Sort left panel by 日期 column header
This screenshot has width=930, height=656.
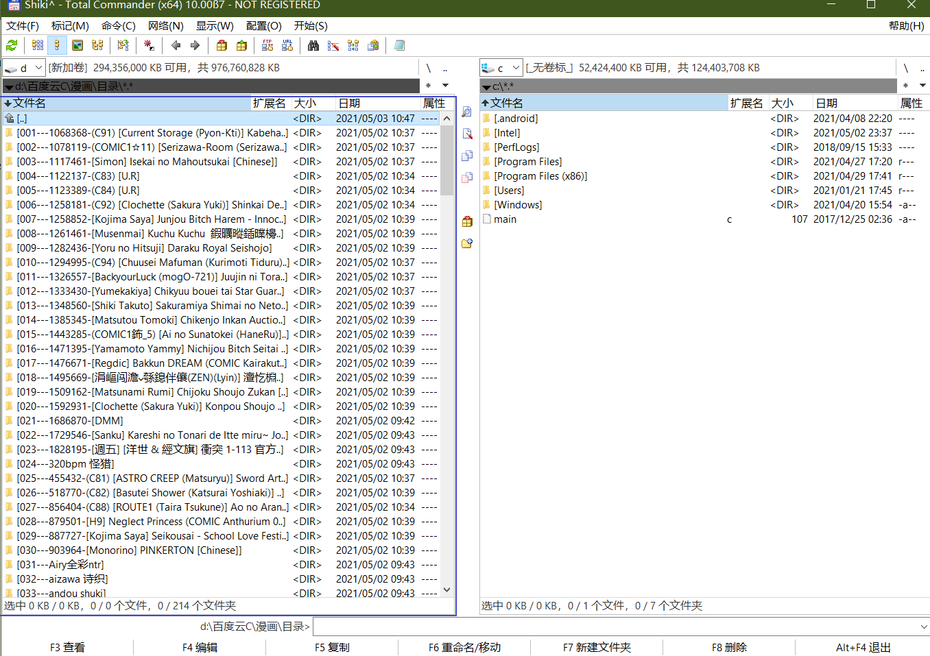(x=377, y=104)
